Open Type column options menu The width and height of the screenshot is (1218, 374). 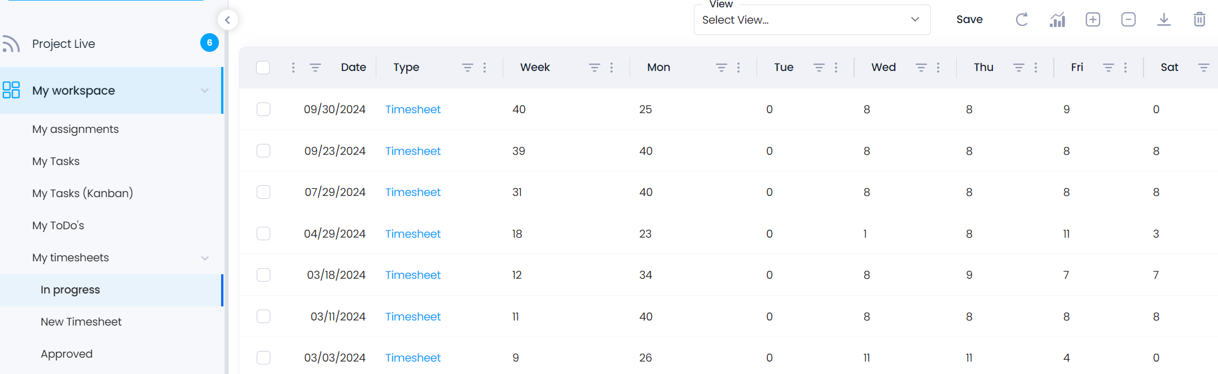point(485,68)
